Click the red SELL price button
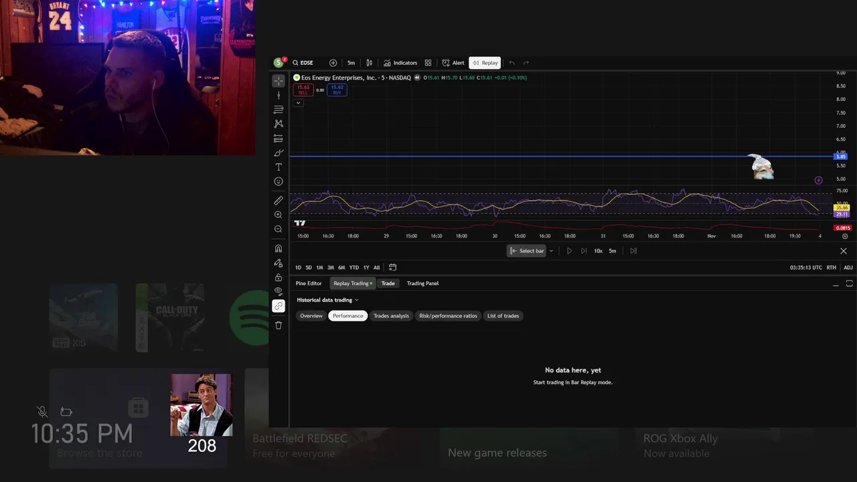 (x=303, y=90)
